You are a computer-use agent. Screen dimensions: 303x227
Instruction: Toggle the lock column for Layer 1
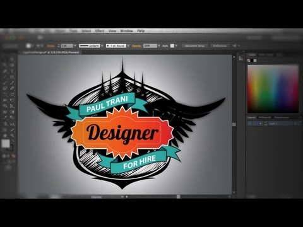pyautogui.click(x=254, y=124)
